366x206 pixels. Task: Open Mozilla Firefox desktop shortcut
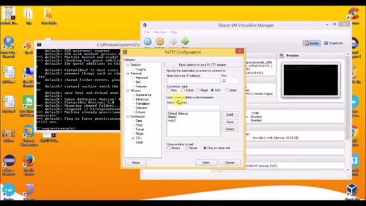point(29,165)
